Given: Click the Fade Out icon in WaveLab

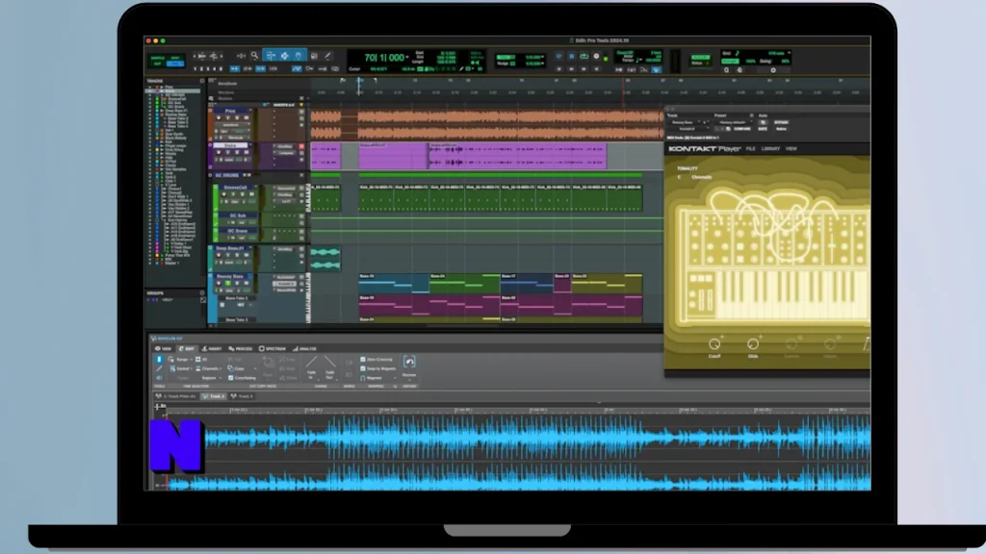Looking at the screenshot, I should [330, 362].
